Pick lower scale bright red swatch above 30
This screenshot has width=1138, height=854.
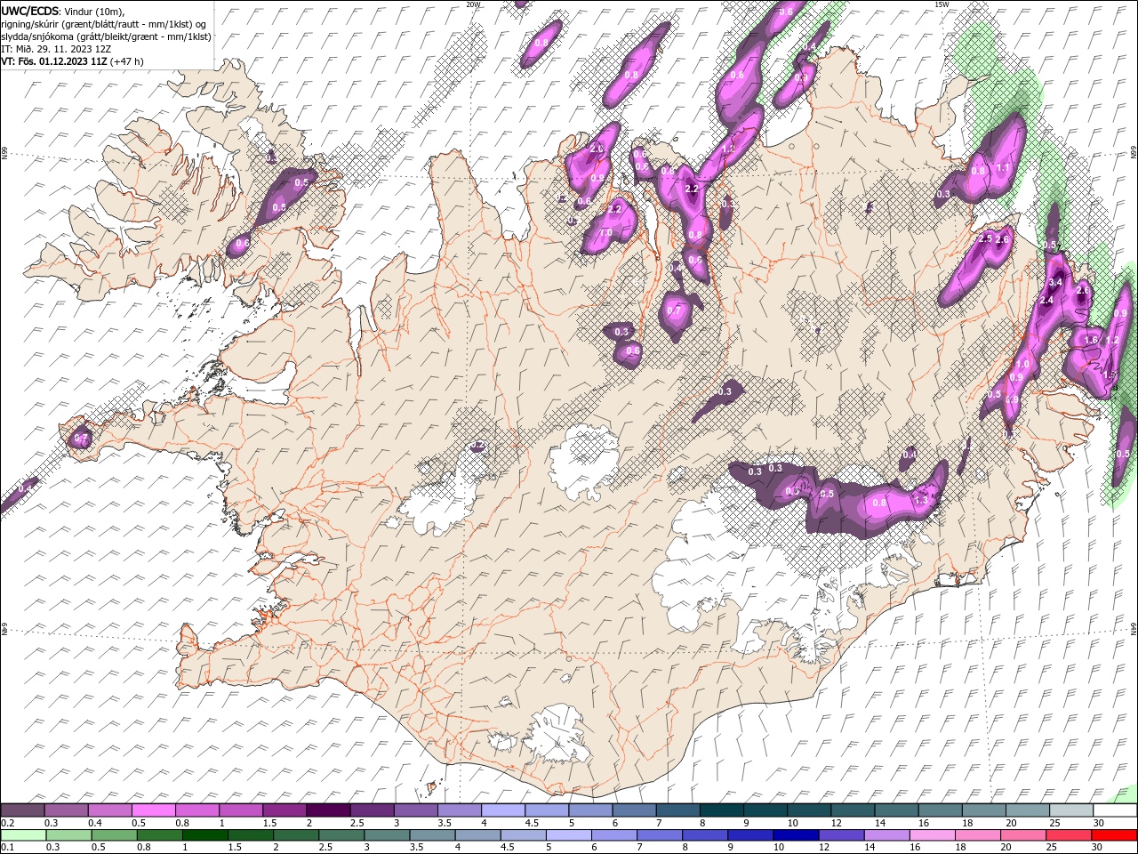coord(1115,835)
